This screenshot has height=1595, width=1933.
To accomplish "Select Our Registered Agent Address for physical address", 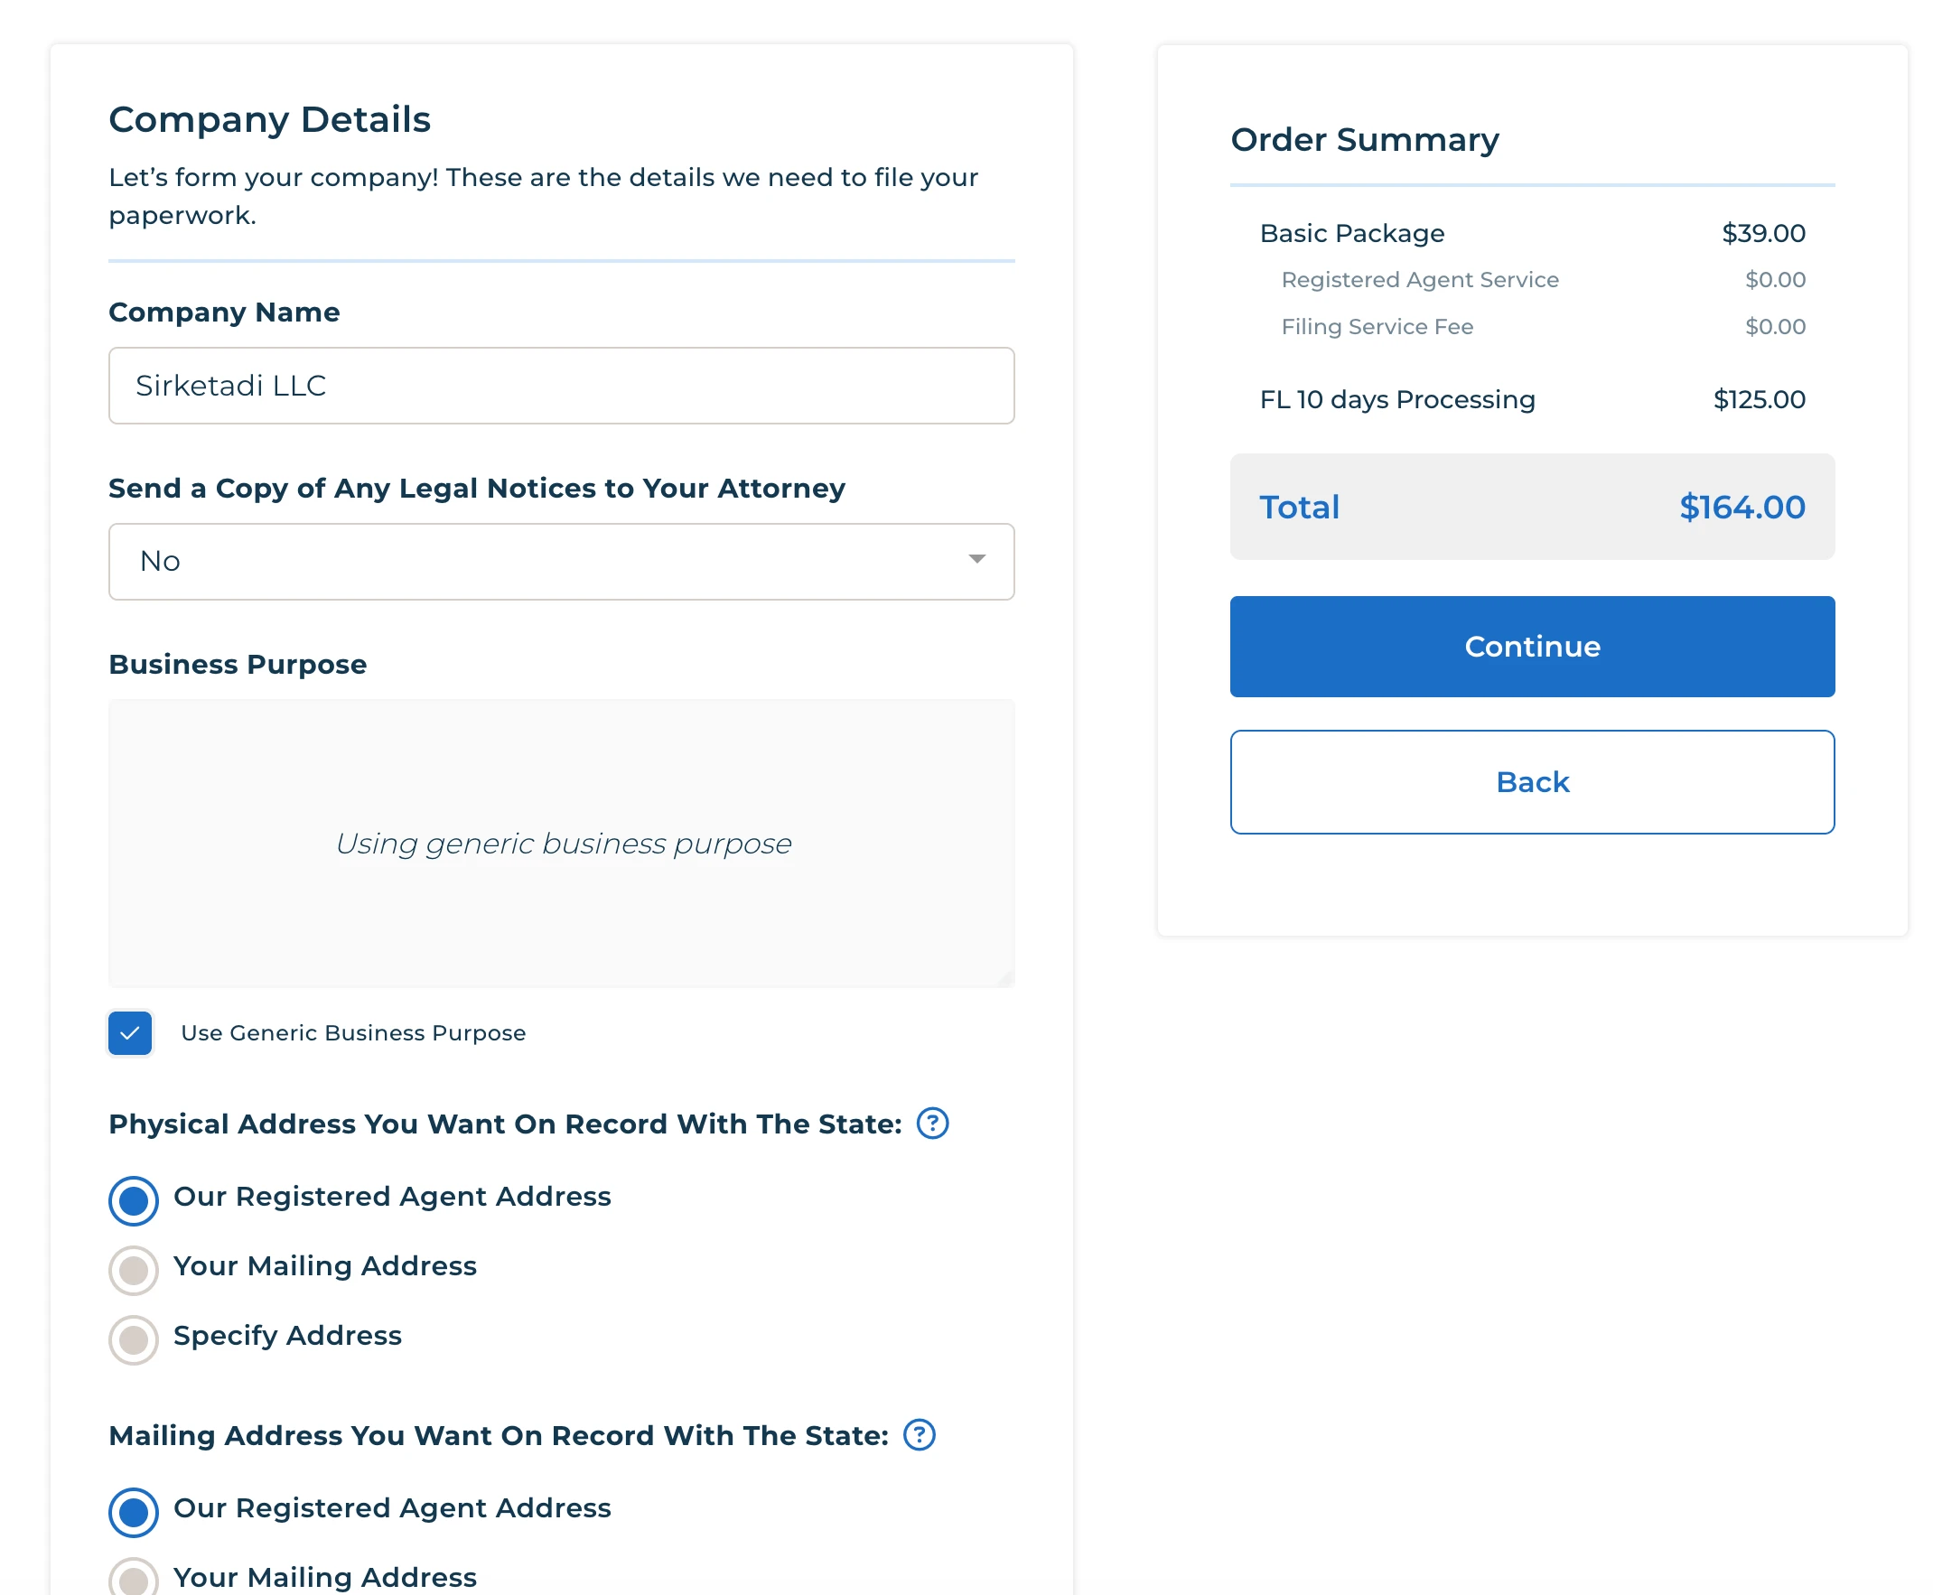I will [x=133, y=1200].
